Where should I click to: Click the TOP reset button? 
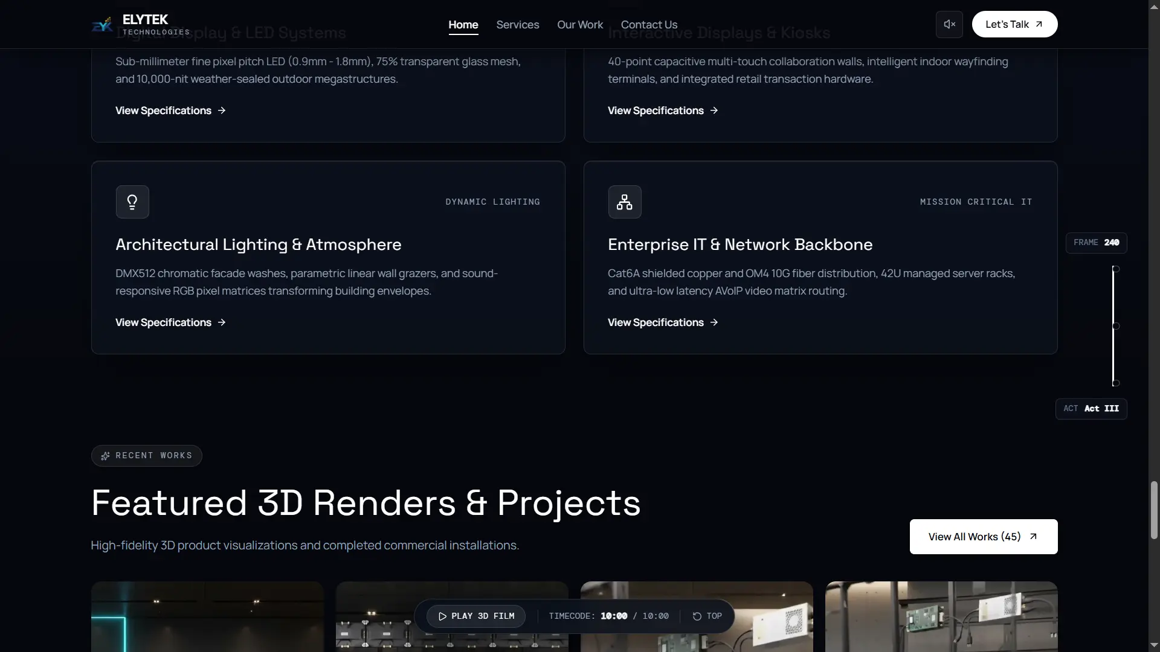[x=707, y=616]
